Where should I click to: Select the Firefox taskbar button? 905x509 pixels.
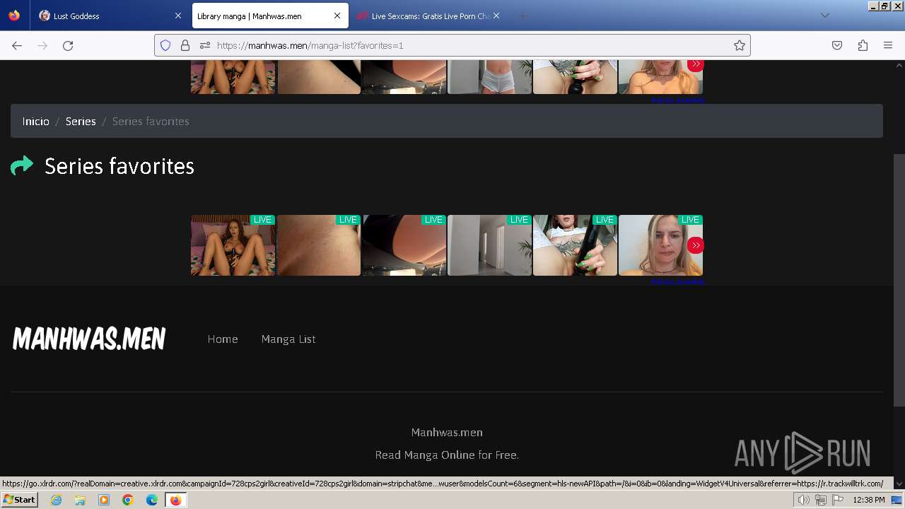point(175,500)
